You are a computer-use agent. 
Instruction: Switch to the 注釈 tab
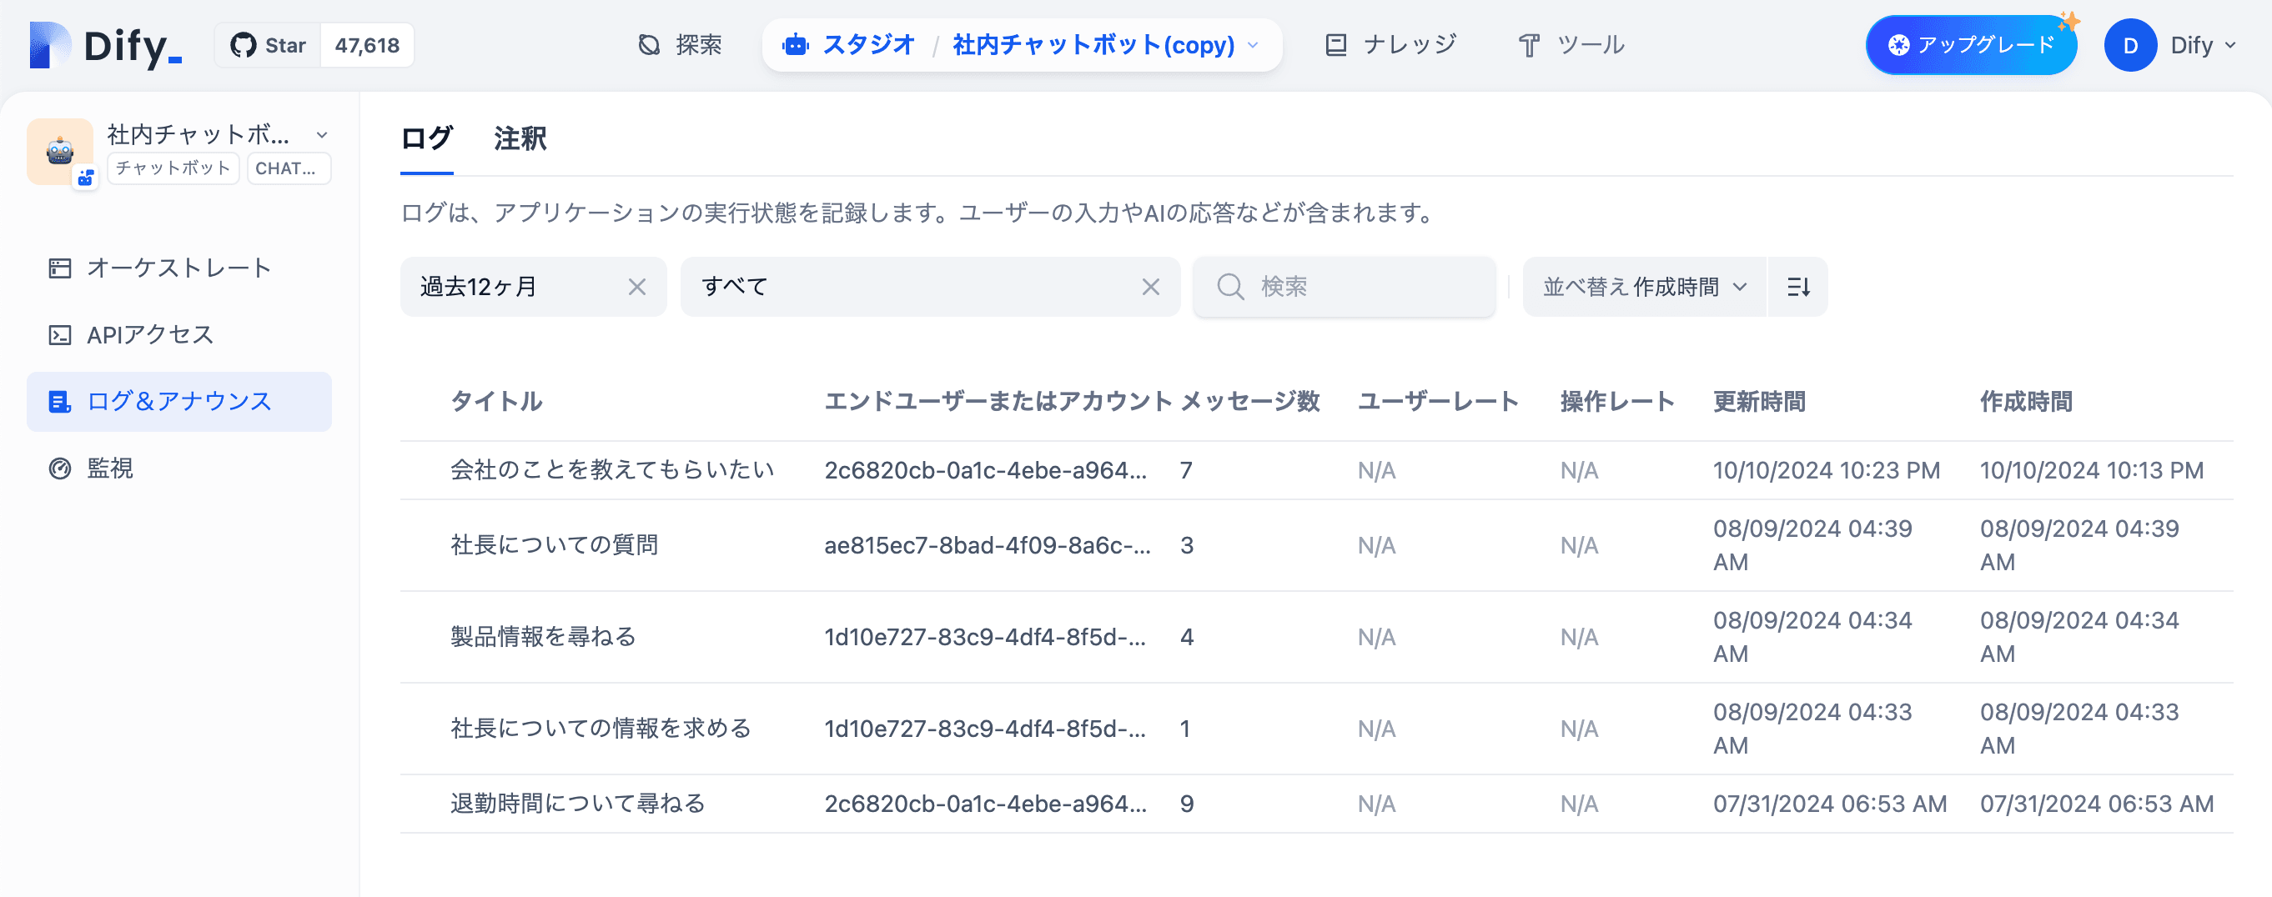520,138
